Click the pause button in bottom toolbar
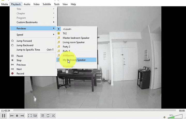Viewport: 186px width, 119px height. point(4,116)
